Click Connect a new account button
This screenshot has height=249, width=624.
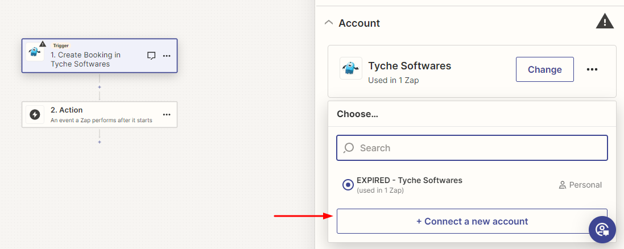(472, 221)
